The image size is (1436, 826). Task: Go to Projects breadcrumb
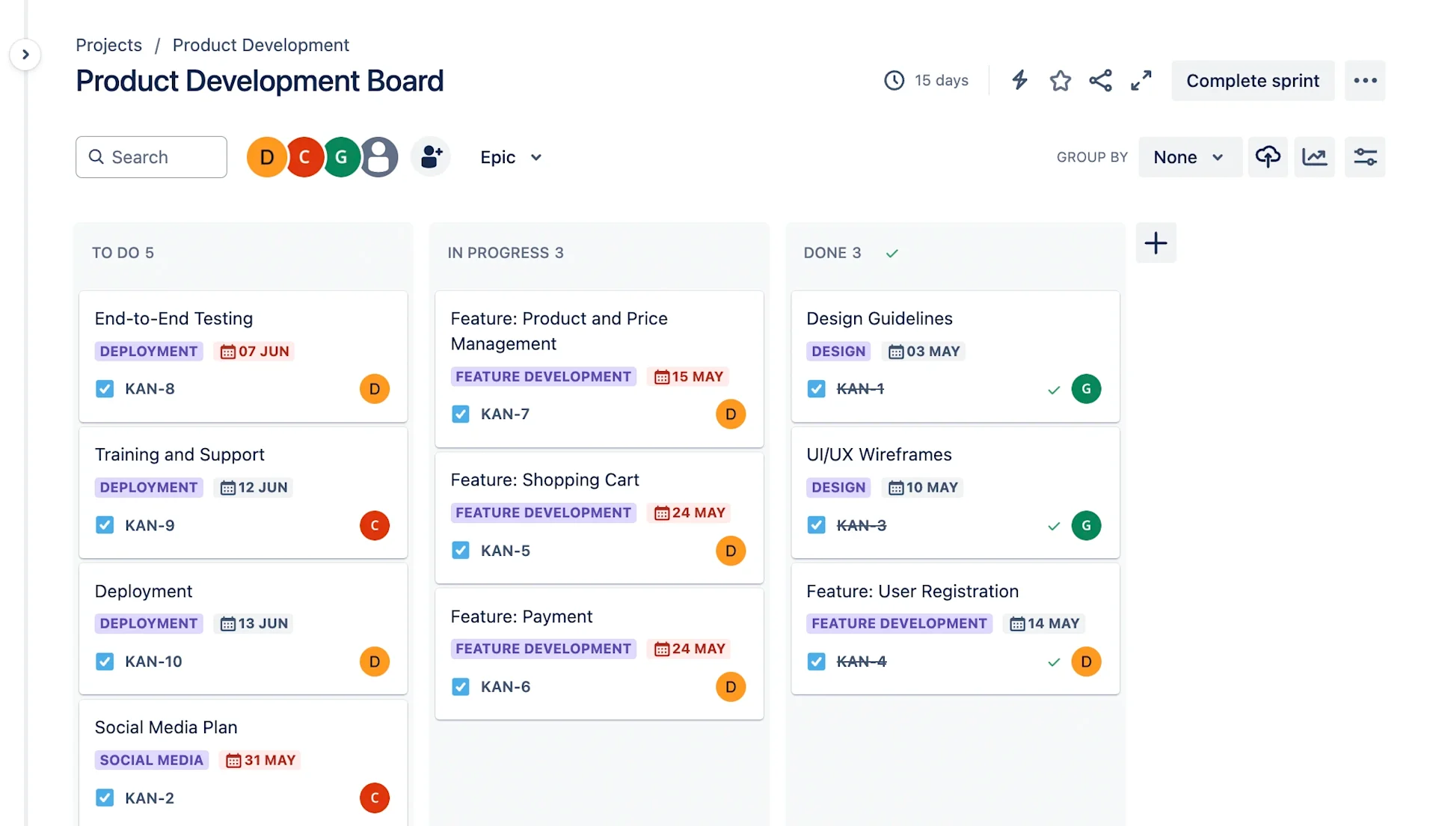pyautogui.click(x=108, y=45)
